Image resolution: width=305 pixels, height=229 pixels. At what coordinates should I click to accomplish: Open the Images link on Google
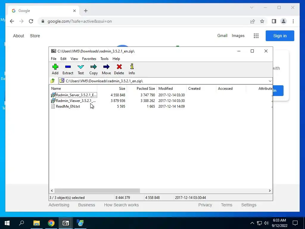click(x=238, y=36)
